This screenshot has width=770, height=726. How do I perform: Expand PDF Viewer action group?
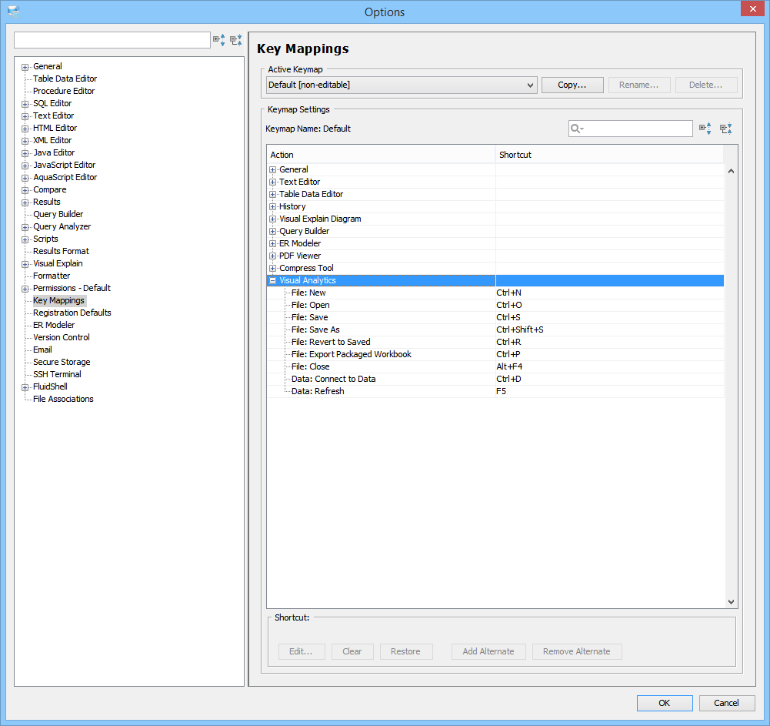click(272, 256)
